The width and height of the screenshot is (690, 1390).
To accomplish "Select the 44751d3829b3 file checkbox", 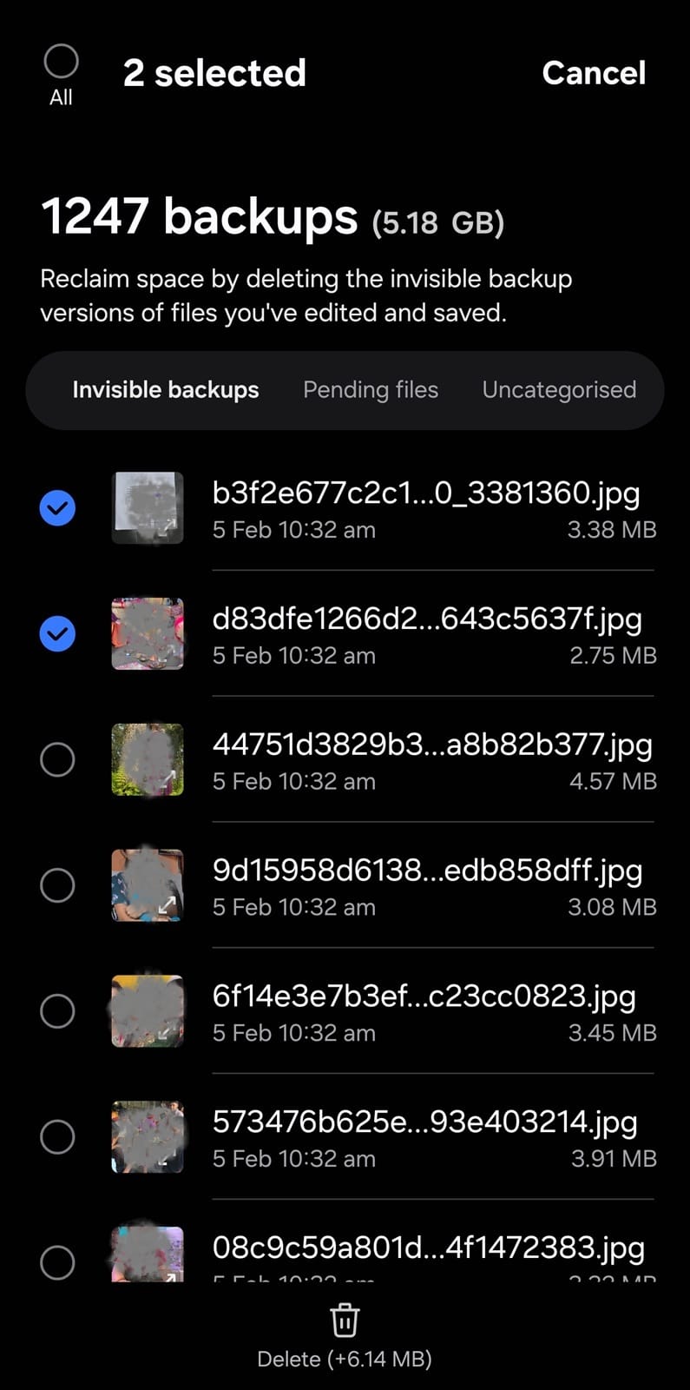I will click(x=57, y=759).
